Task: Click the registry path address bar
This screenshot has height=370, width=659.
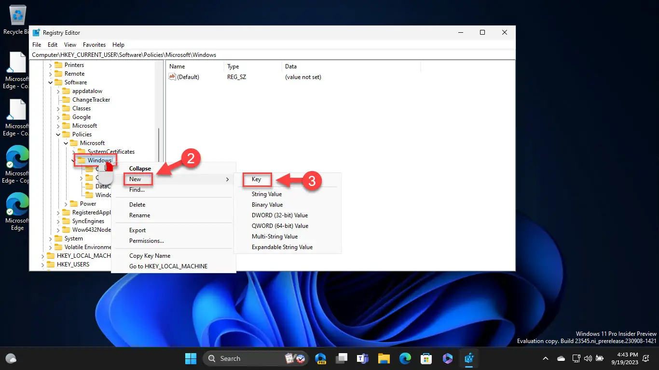Action: click(x=272, y=55)
